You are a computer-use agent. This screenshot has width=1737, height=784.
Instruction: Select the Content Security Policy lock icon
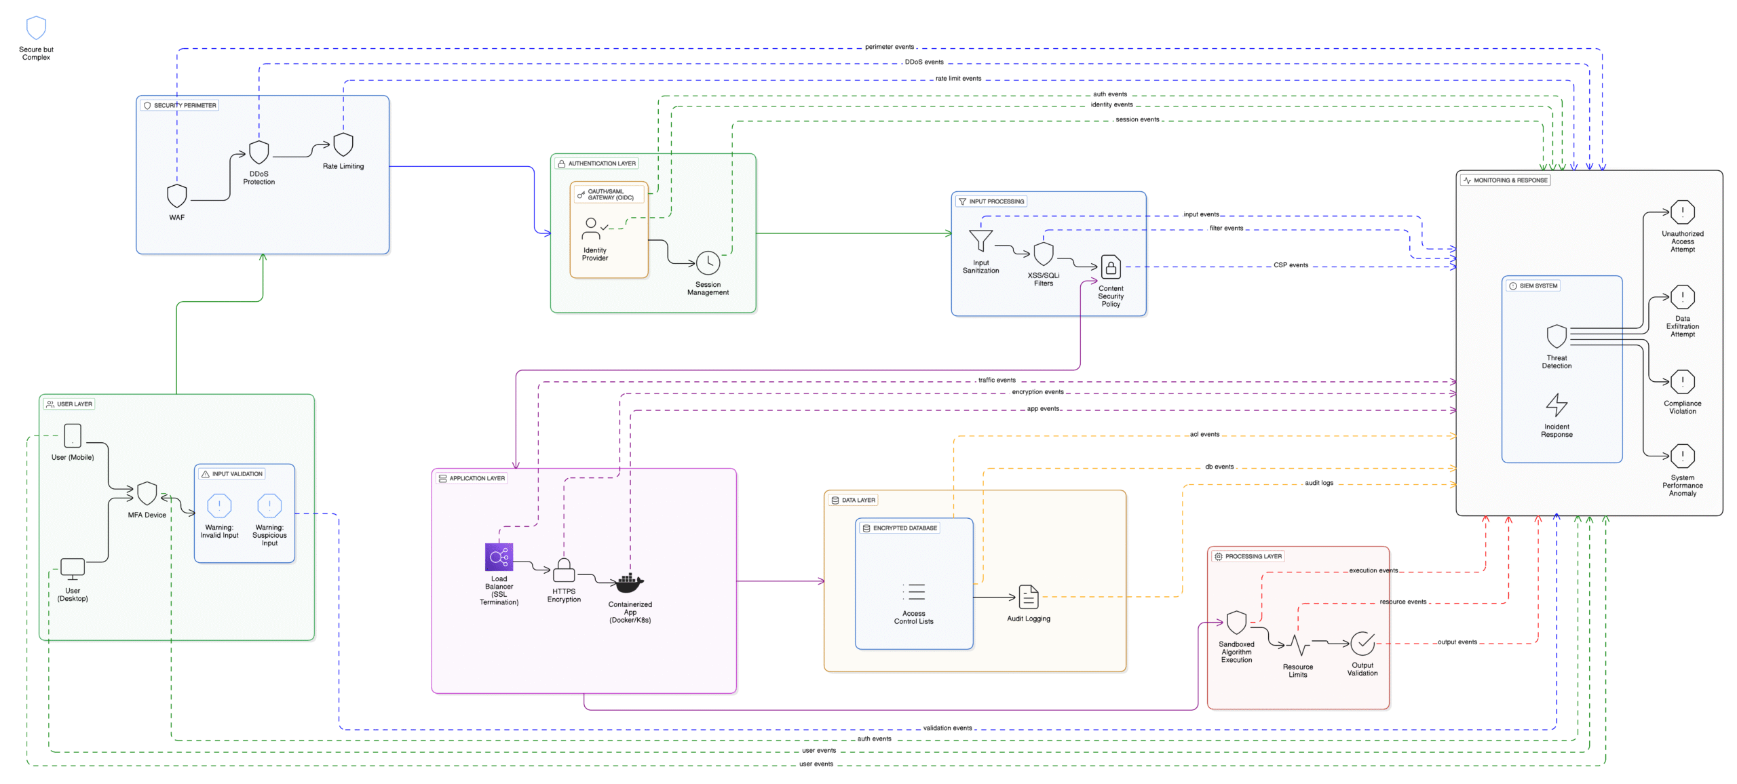click(x=1111, y=267)
